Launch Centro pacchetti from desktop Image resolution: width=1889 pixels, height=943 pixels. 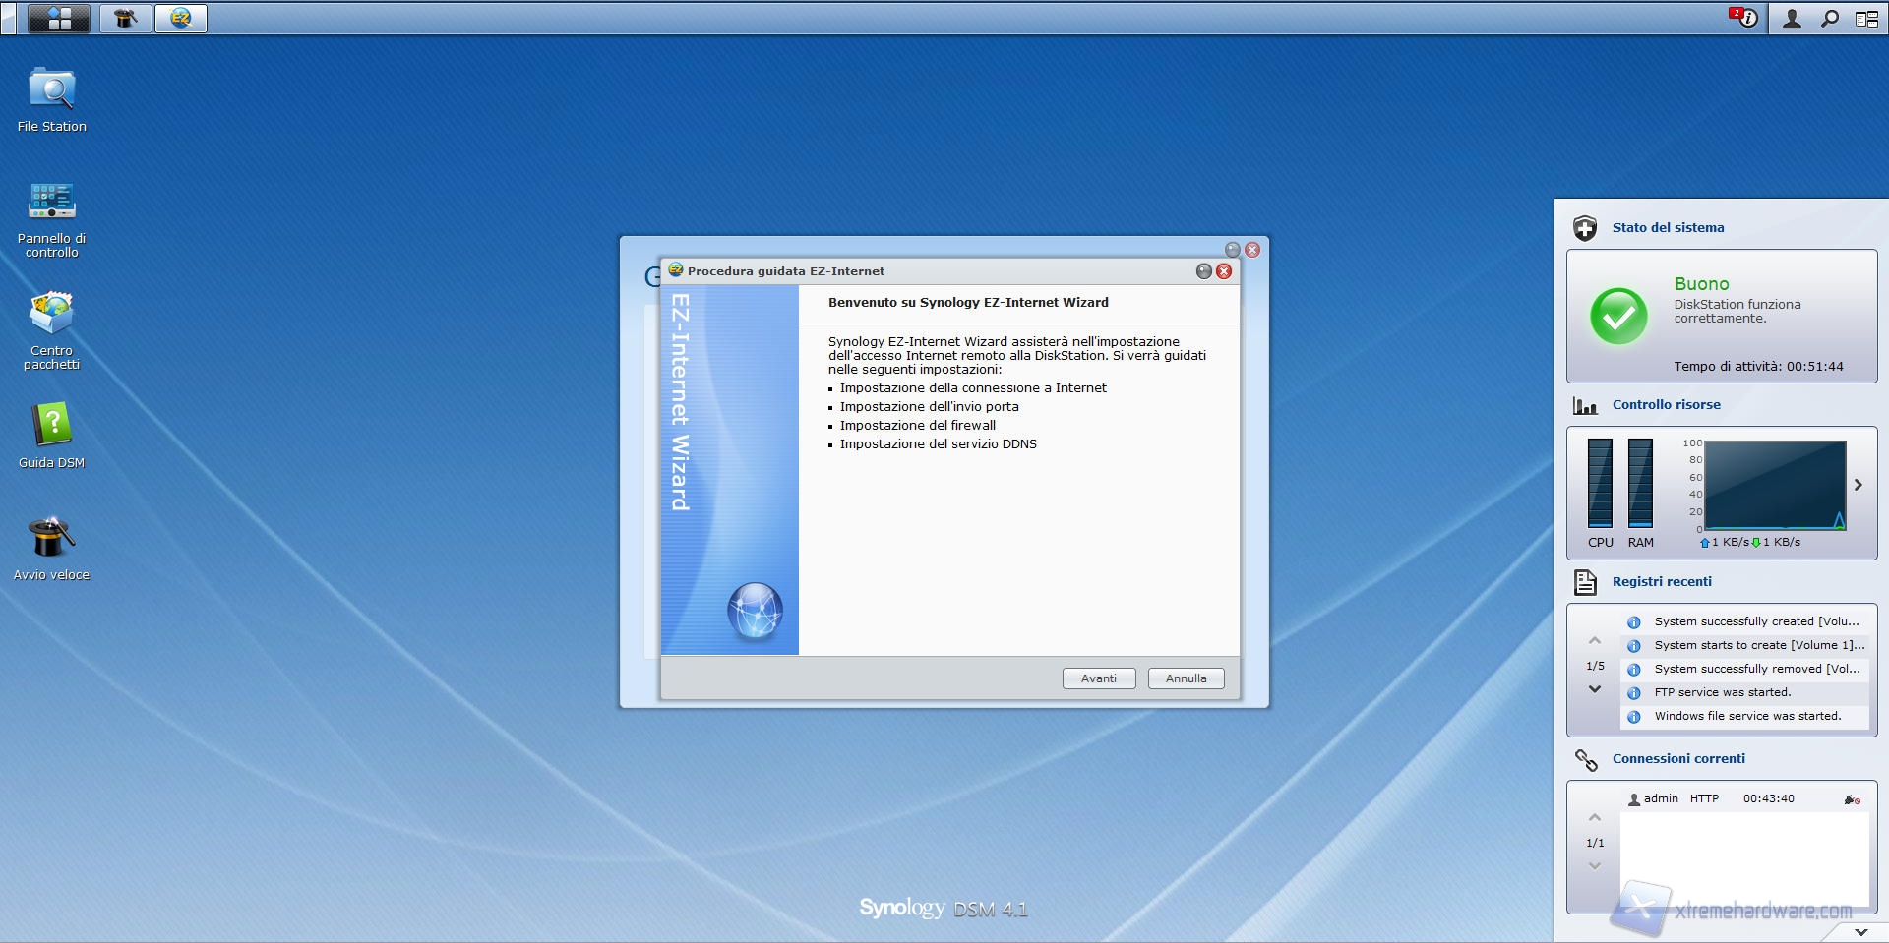click(51, 315)
